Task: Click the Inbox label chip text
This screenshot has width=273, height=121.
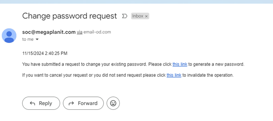Action: [x=138, y=16]
